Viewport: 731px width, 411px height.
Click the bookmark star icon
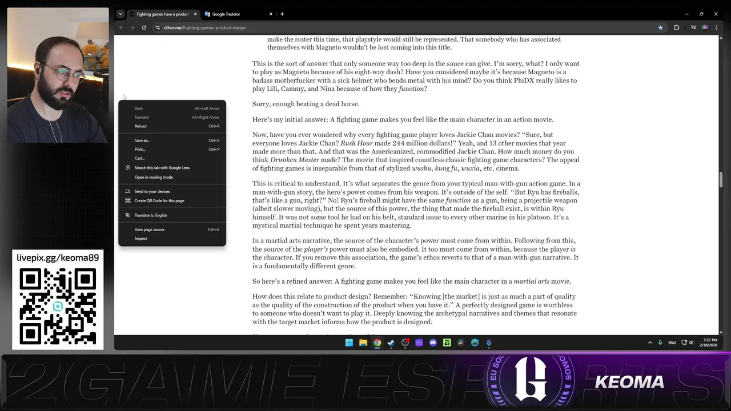(x=660, y=27)
